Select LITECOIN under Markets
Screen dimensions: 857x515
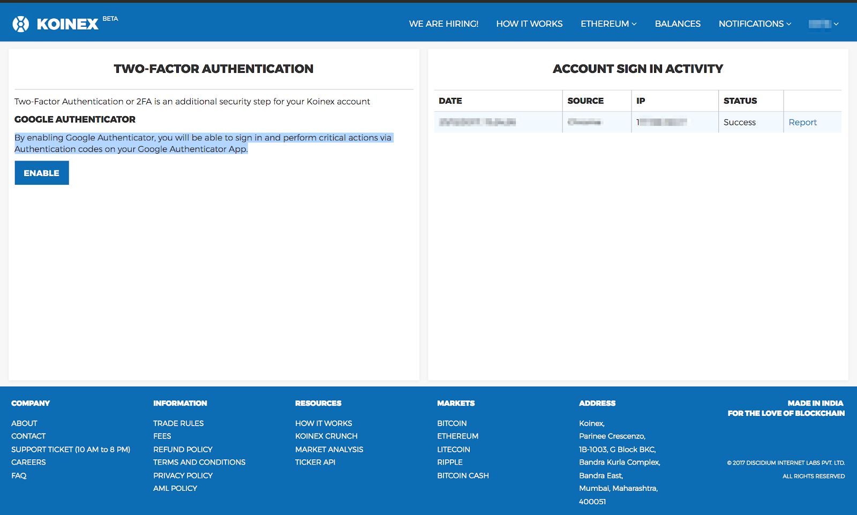454,450
